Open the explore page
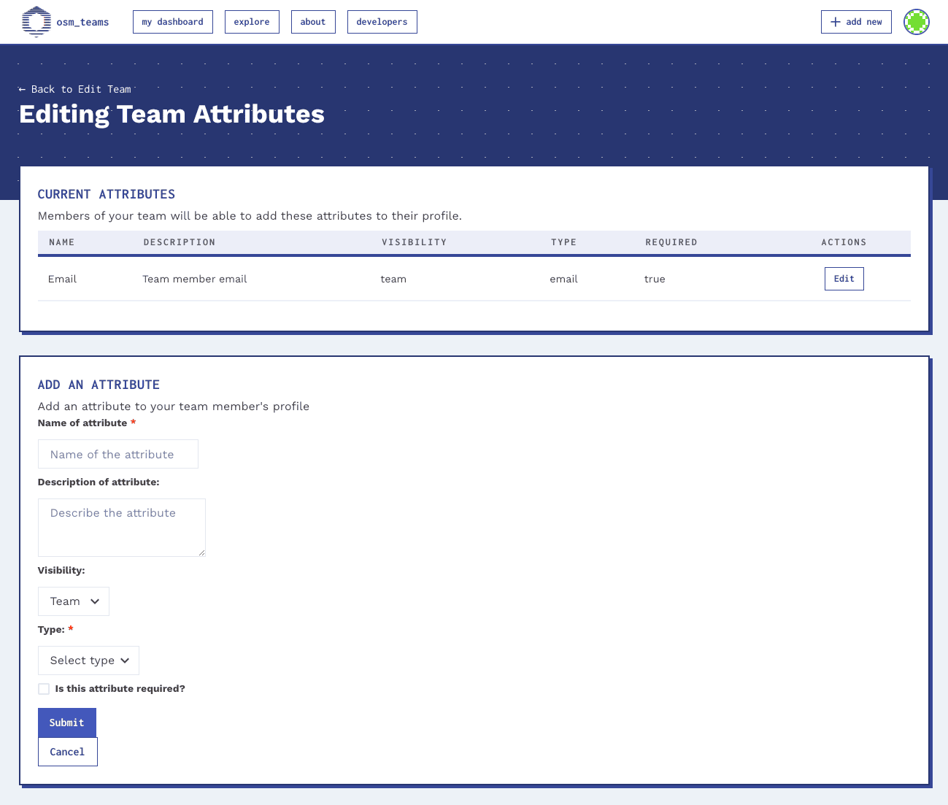The height and width of the screenshot is (805, 948). [x=252, y=22]
